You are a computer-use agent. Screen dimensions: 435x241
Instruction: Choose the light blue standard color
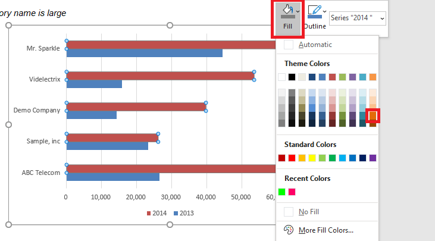click(x=342, y=158)
